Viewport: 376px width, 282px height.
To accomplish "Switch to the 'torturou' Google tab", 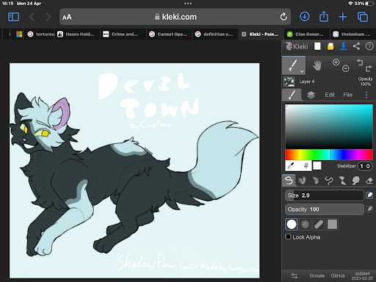I will [40, 35].
